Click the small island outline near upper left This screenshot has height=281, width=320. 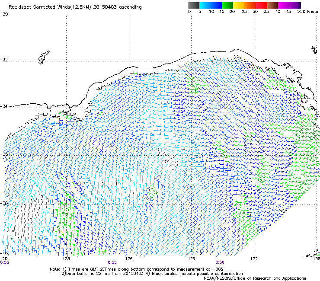click(x=44, y=57)
